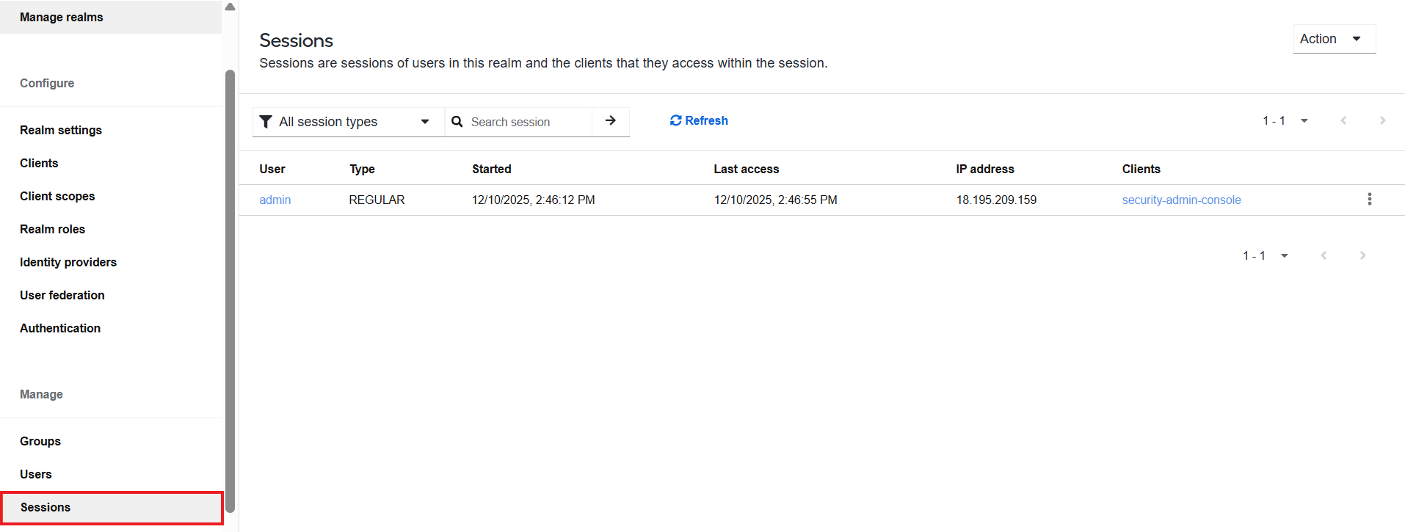Click the sidebar scrollbar up arrow
Screen dimensions: 1405x532
coord(230,7)
